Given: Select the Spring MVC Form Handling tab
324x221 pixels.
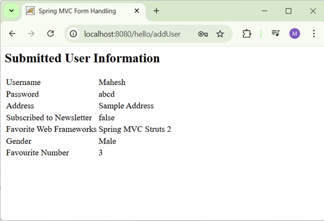Looking at the screenshot, I should (76, 11).
